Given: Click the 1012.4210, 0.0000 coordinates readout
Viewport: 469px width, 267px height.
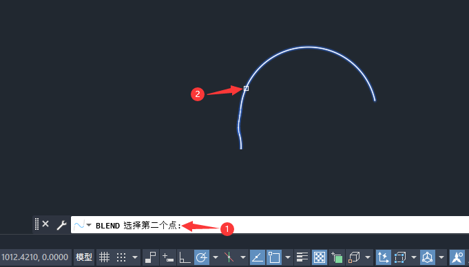Looking at the screenshot, I should click(x=34, y=257).
